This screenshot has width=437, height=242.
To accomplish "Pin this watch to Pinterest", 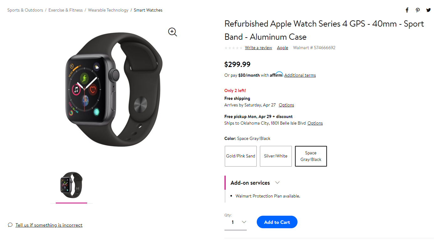I will [418, 10].
